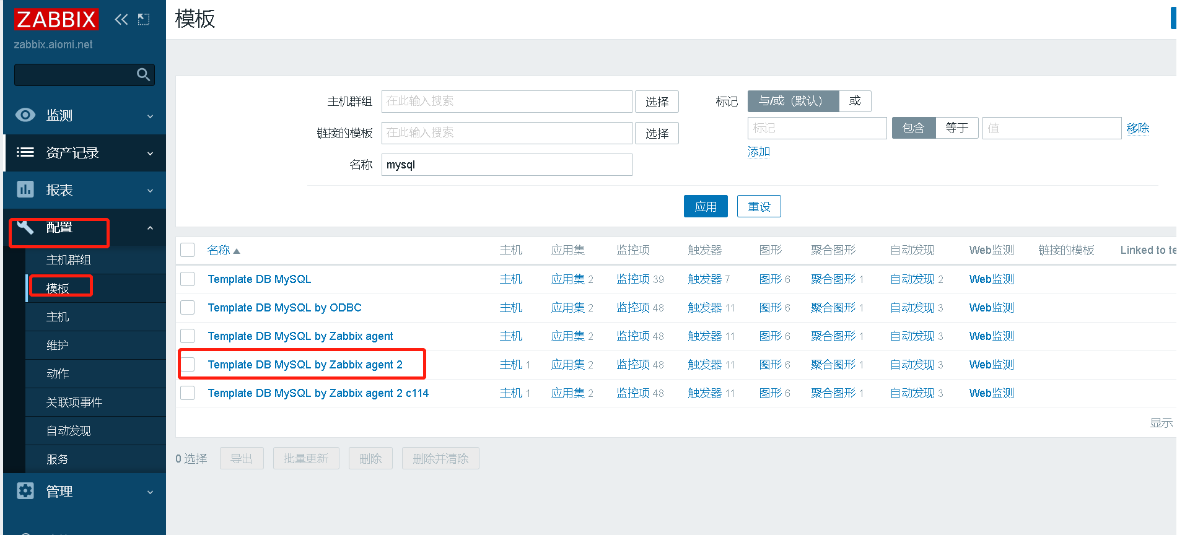Click the Zabbix logo
Screen dimensions: 1177x535
56,20
